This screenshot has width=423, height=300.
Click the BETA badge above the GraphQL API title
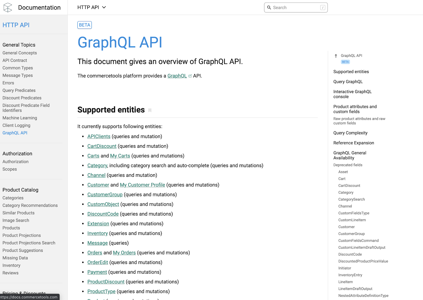coord(84,25)
